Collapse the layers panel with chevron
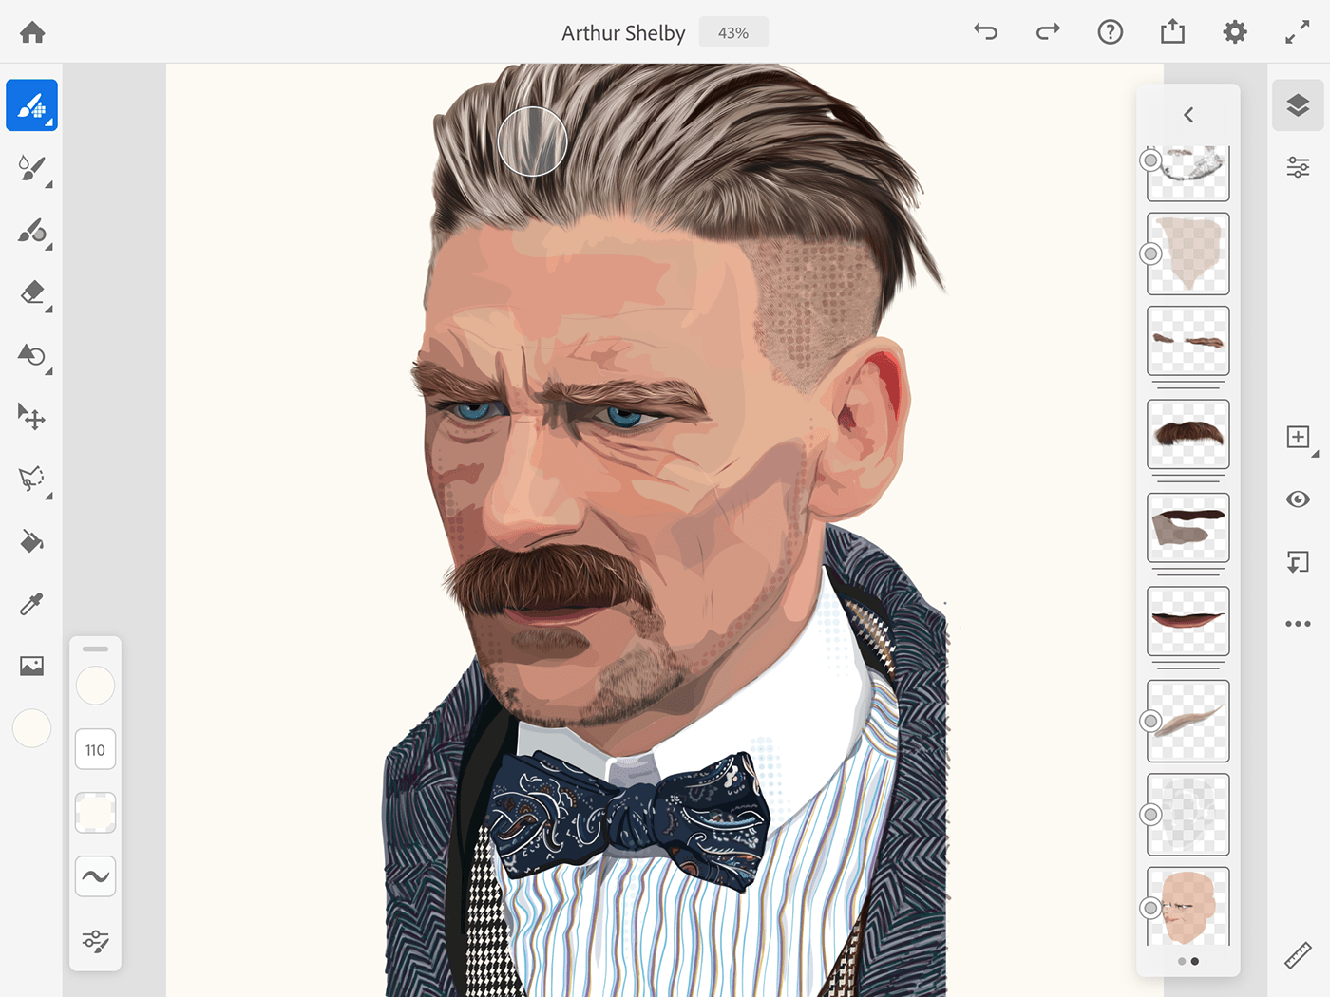The height and width of the screenshot is (997, 1330). pyautogui.click(x=1188, y=115)
